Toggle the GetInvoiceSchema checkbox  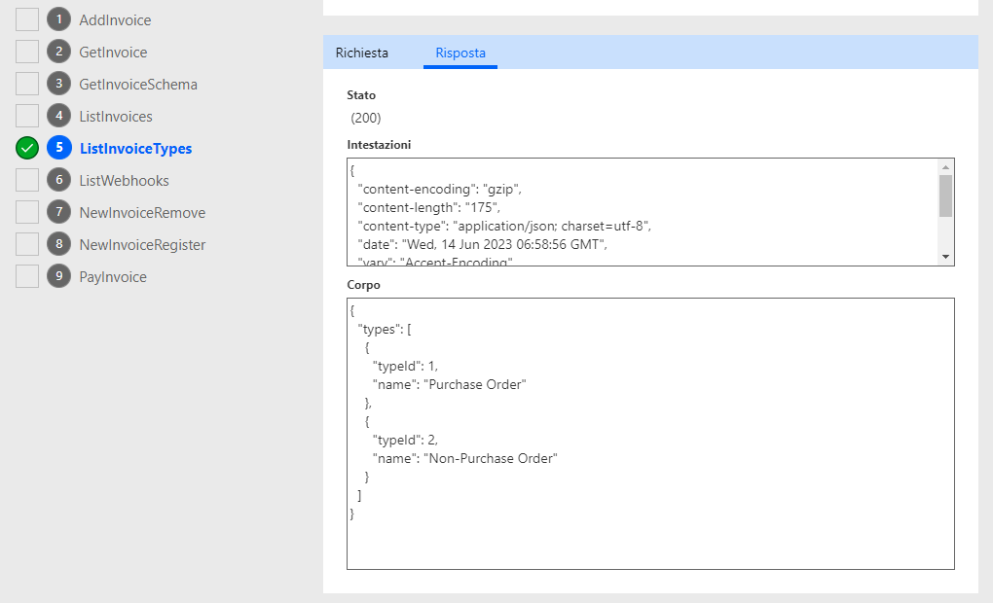click(x=27, y=84)
